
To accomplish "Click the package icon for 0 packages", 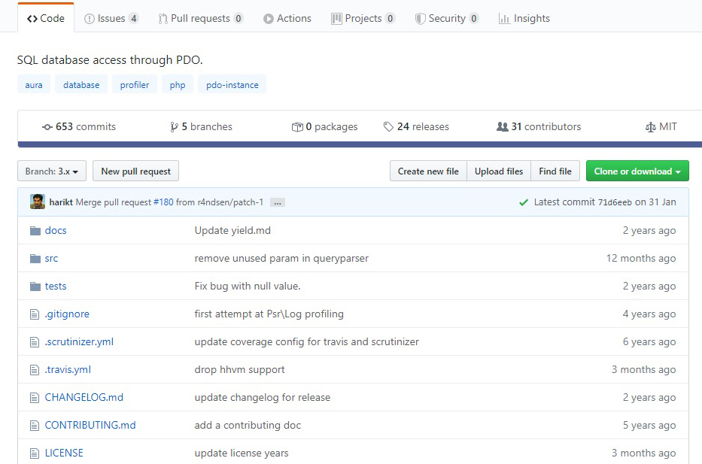I will point(298,126).
